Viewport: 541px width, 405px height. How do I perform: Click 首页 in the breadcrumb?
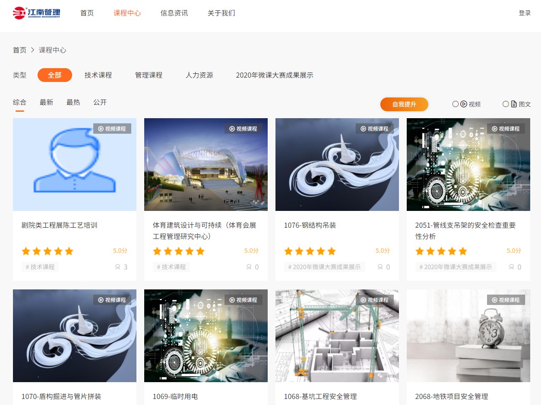tap(19, 50)
